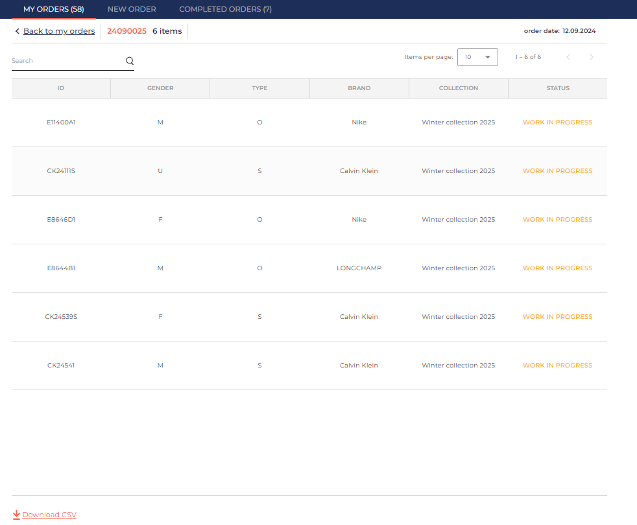This screenshot has height=525, width=637.
Task: Switch to the New Order tab
Action: [x=132, y=9]
